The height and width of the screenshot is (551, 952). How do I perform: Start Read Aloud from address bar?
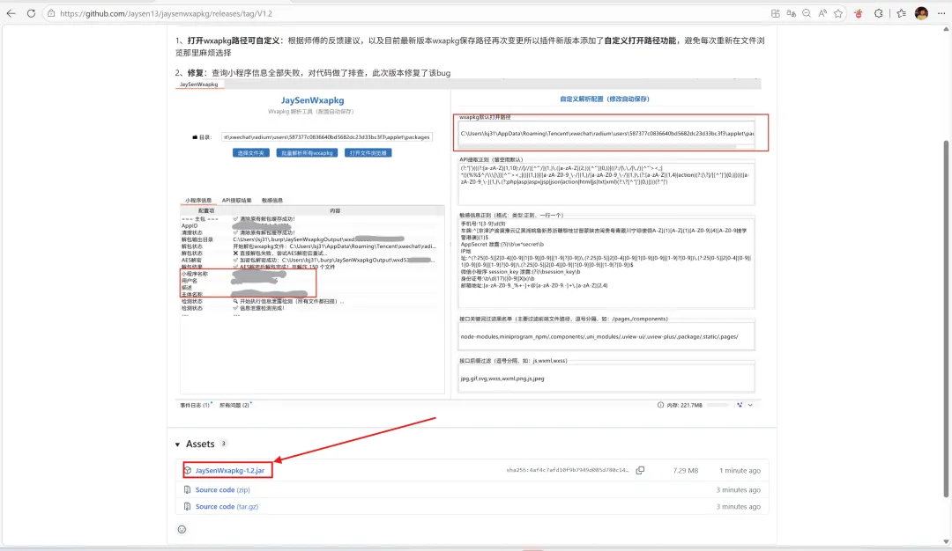click(822, 13)
